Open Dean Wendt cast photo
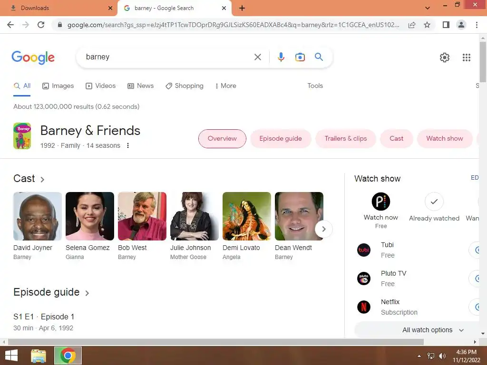This screenshot has width=487, height=365. tap(299, 216)
